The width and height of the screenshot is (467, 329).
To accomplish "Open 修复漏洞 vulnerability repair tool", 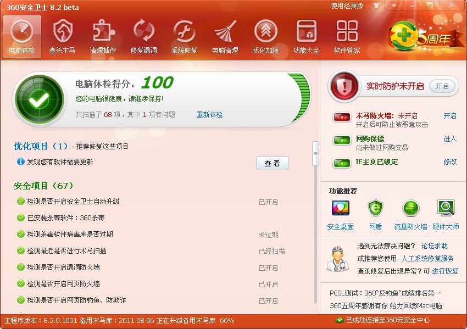I will (143, 37).
